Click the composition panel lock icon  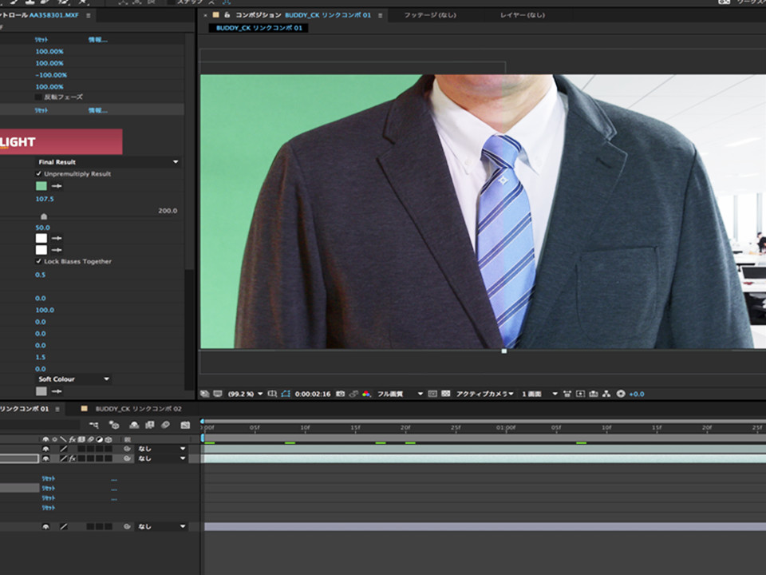coord(227,15)
